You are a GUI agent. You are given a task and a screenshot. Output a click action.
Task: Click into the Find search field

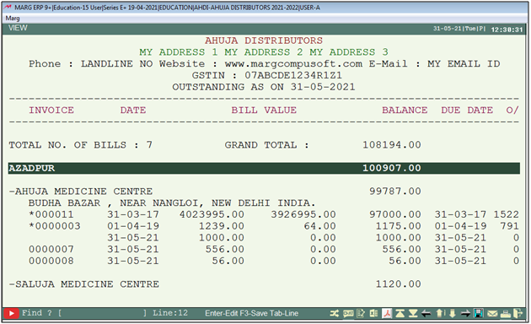tap(102, 313)
